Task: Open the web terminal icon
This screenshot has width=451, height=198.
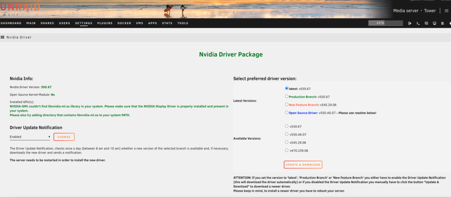Action: click(418, 23)
